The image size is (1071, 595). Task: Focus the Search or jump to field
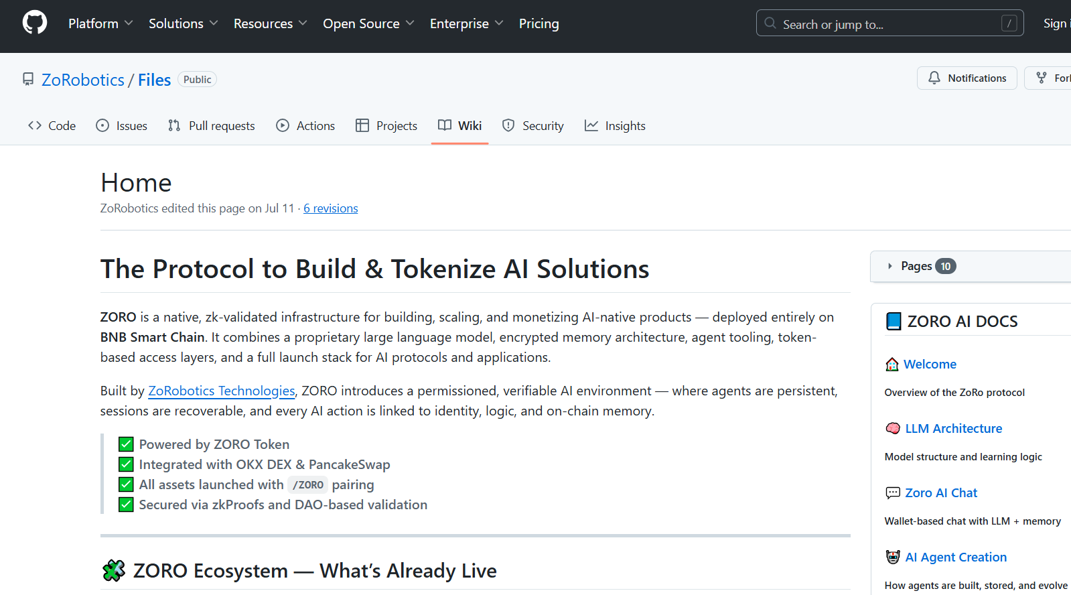tap(889, 24)
